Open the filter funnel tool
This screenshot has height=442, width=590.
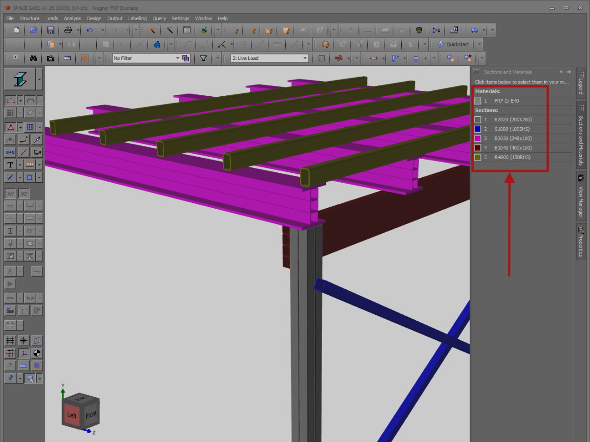[x=203, y=57]
